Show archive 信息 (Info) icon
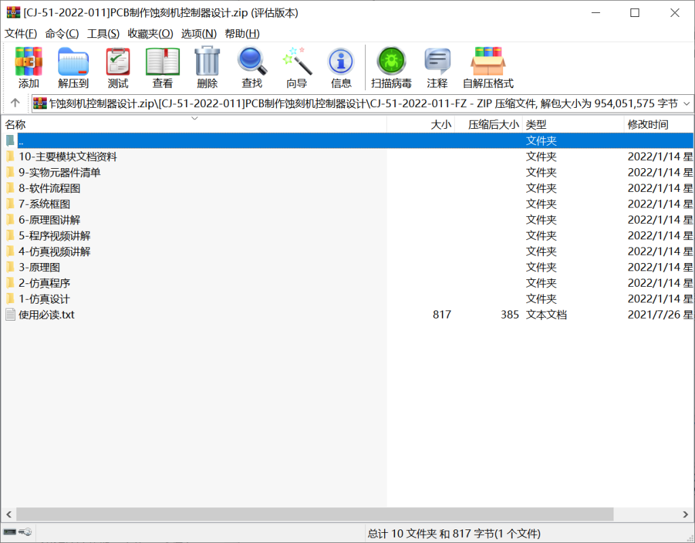695x543 pixels. [341, 67]
